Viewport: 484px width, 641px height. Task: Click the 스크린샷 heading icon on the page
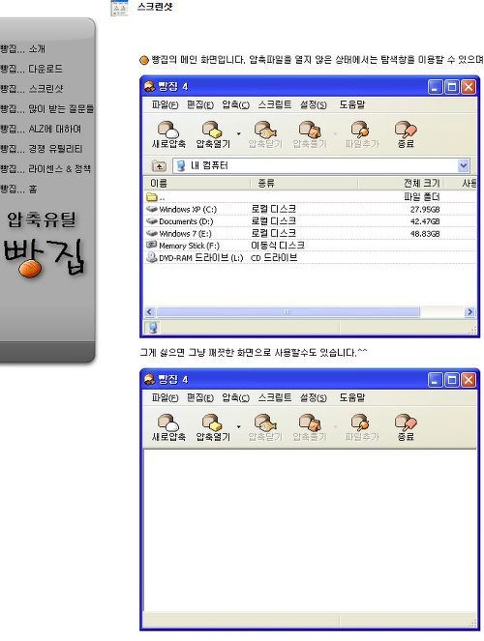pyautogui.click(x=119, y=7)
